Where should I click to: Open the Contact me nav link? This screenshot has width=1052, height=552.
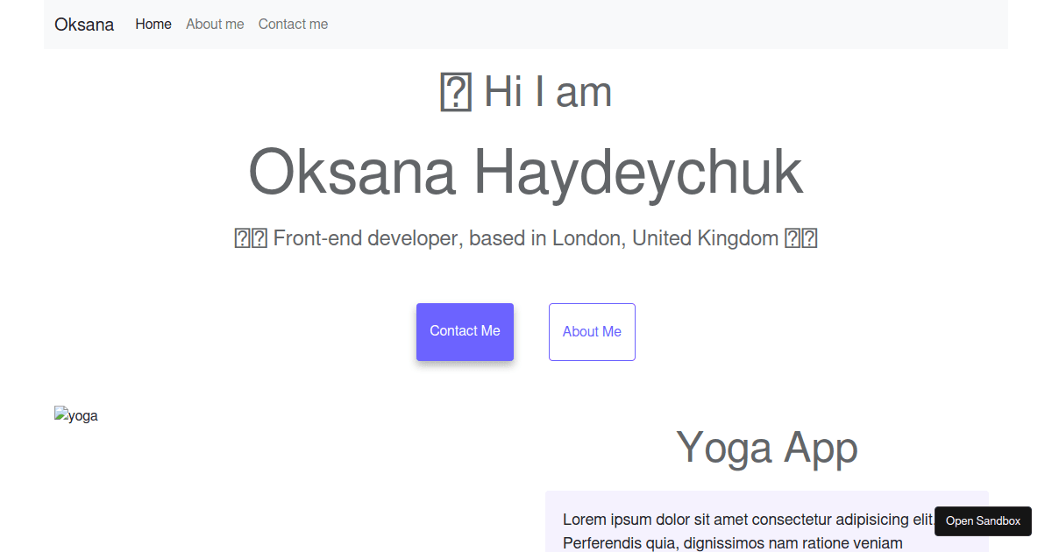tap(293, 25)
